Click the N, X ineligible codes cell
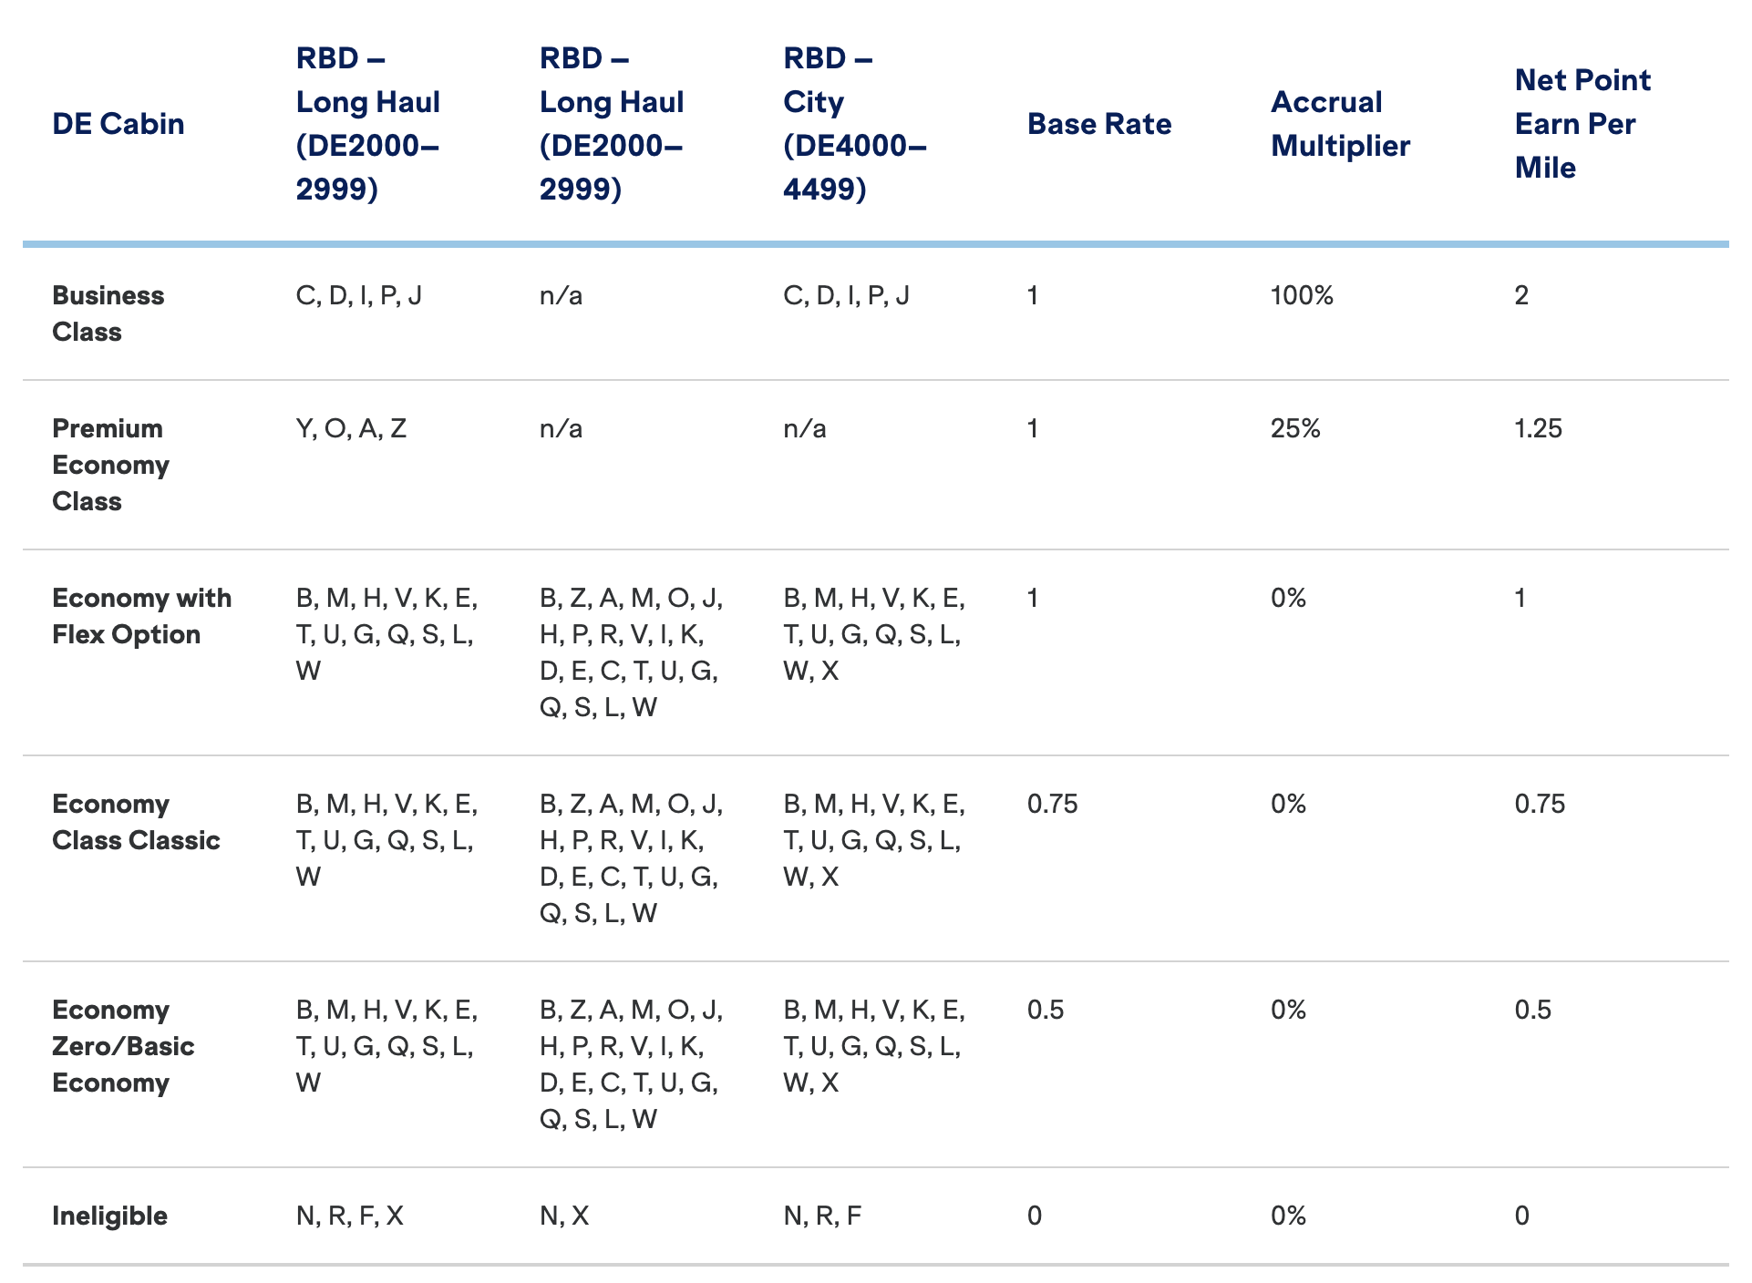The image size is (1752, 1283). point(564,1216)
